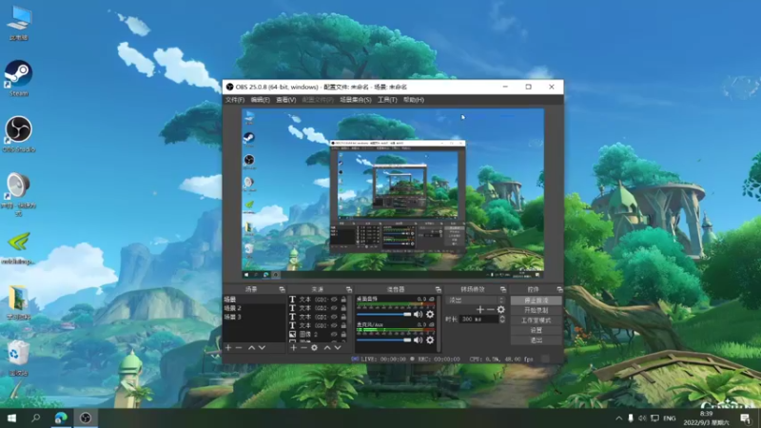Mute 桌面音频 with its speaker icon

418,315
